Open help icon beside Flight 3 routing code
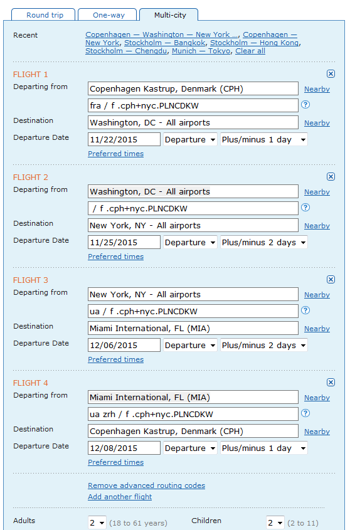 coord(305,310)
